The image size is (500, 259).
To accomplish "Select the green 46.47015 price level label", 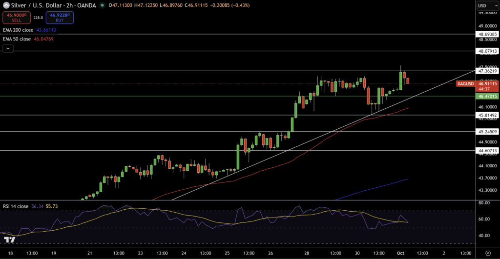I will pyautogui.click(x=487, y=97).
